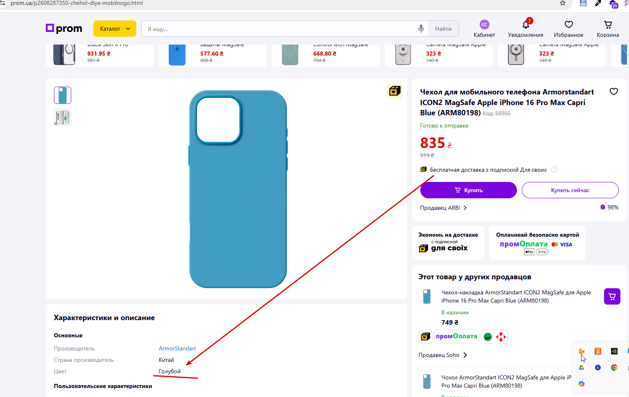This screenshot has height=397, width=629.
Task: Click the green delivery service icon
Action: 487,336
